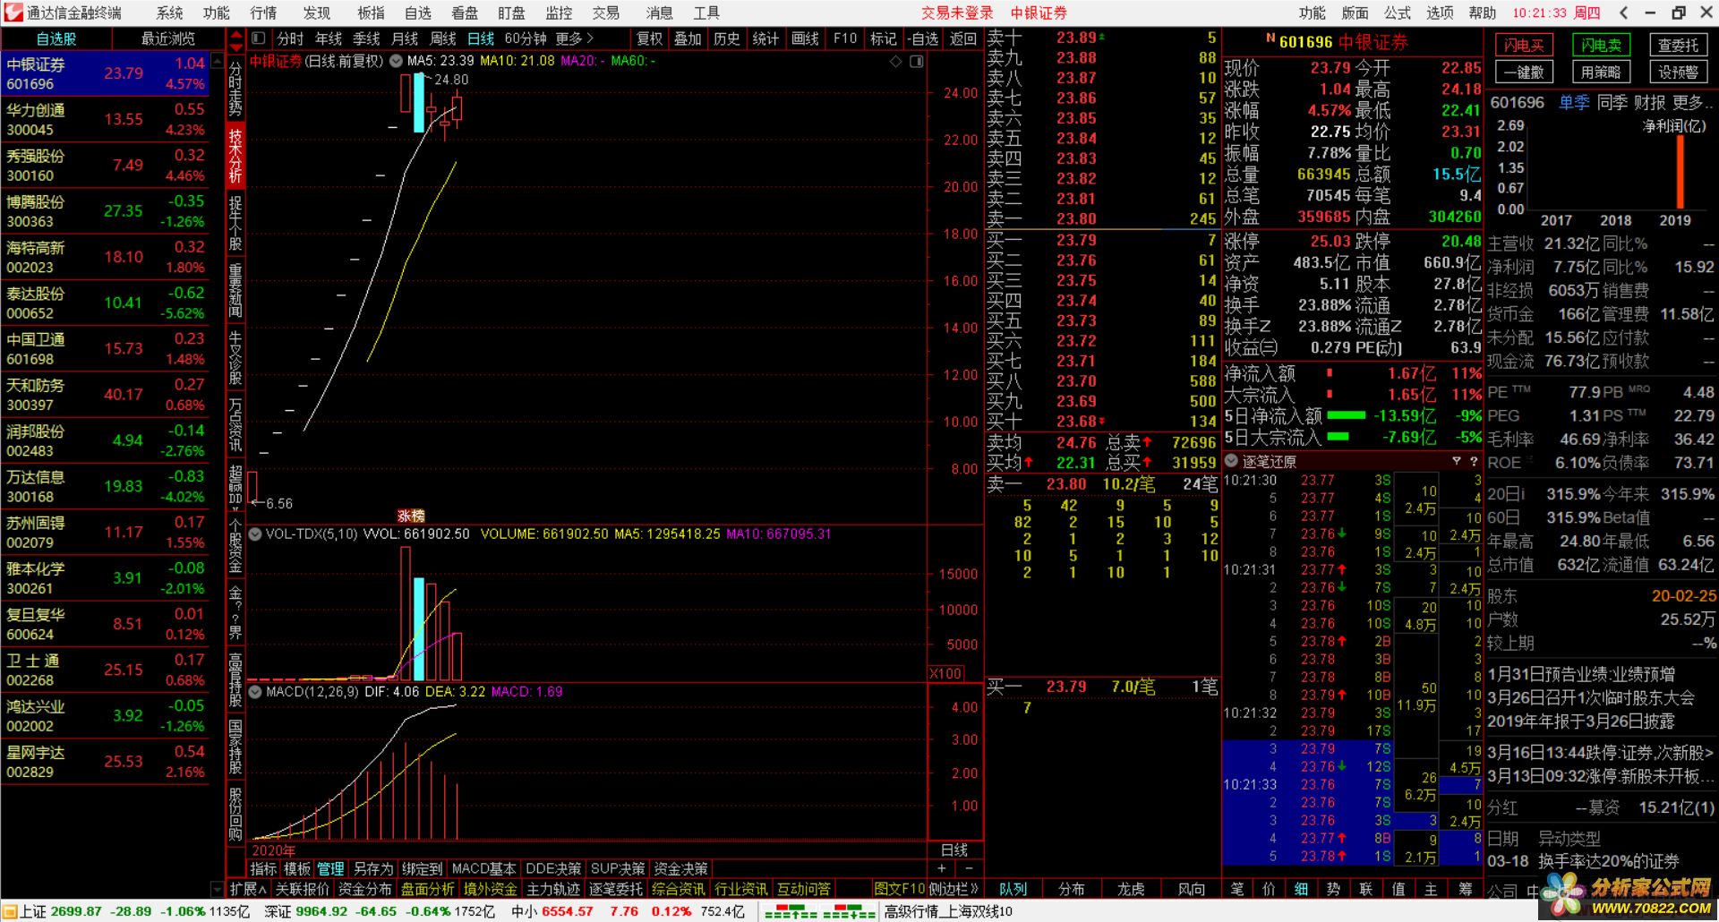The width and height of the screenshot is (1719, 922).
Task: Click the 一键撤 button
Action: [1524, 72]
